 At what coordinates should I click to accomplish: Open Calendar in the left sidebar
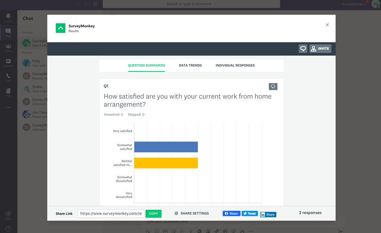pos(8,63)
